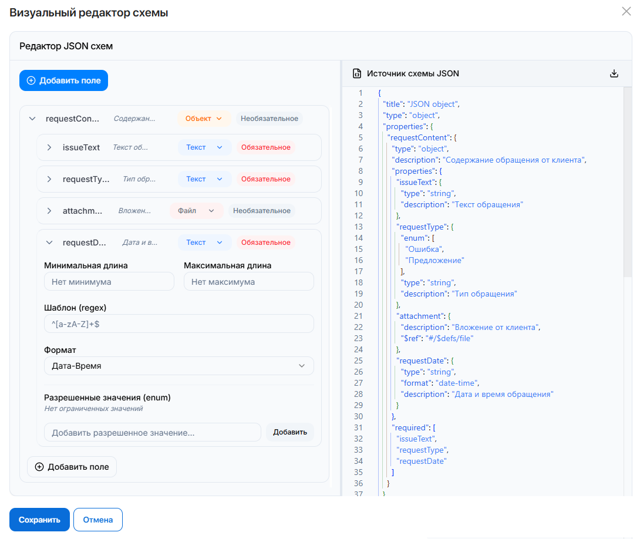Toggle "Обязательное" status on requestDate field
The image size is (640, 539).
267,242
